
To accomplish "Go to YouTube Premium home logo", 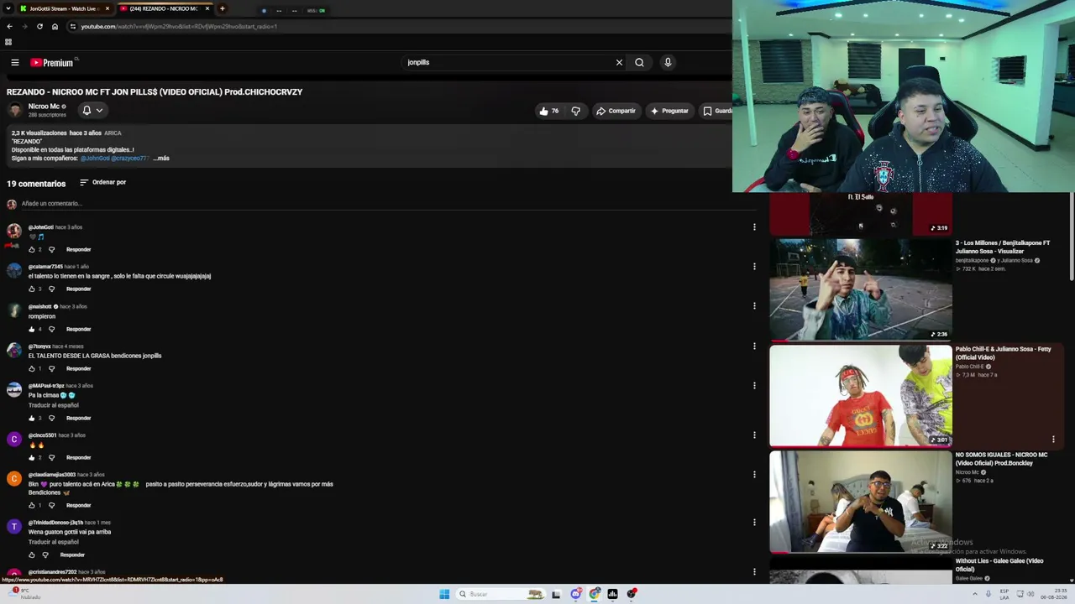I will (x=54, y=62).
